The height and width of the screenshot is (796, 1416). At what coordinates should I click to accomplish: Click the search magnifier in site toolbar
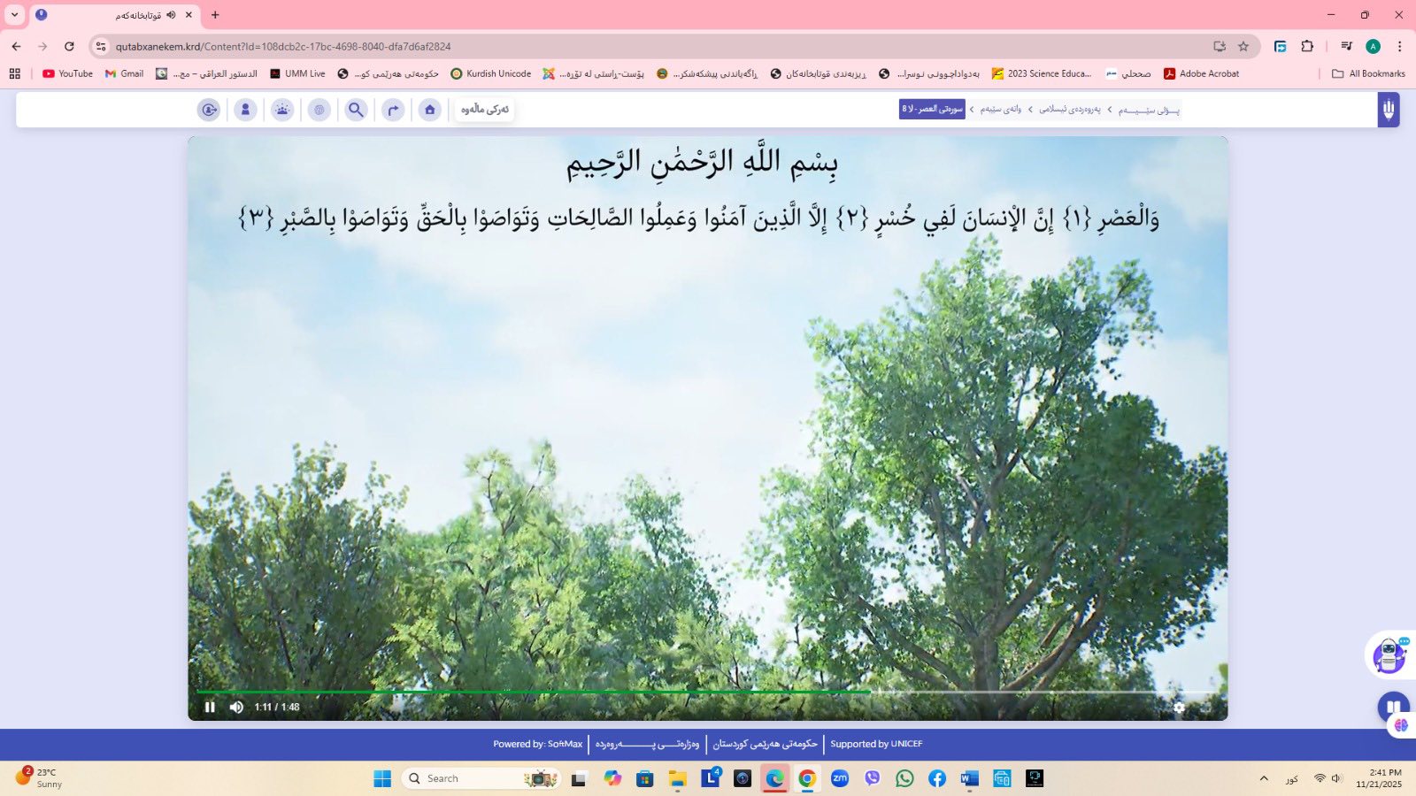pos(356,110)
